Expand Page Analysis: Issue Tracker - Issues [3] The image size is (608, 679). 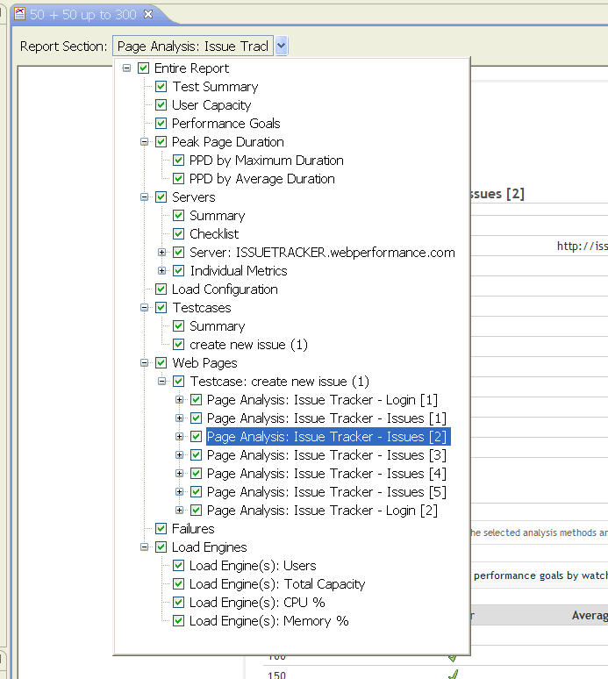pos(179,454)
